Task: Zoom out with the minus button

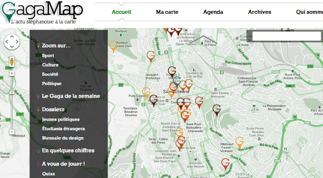Action: point(12,132)
